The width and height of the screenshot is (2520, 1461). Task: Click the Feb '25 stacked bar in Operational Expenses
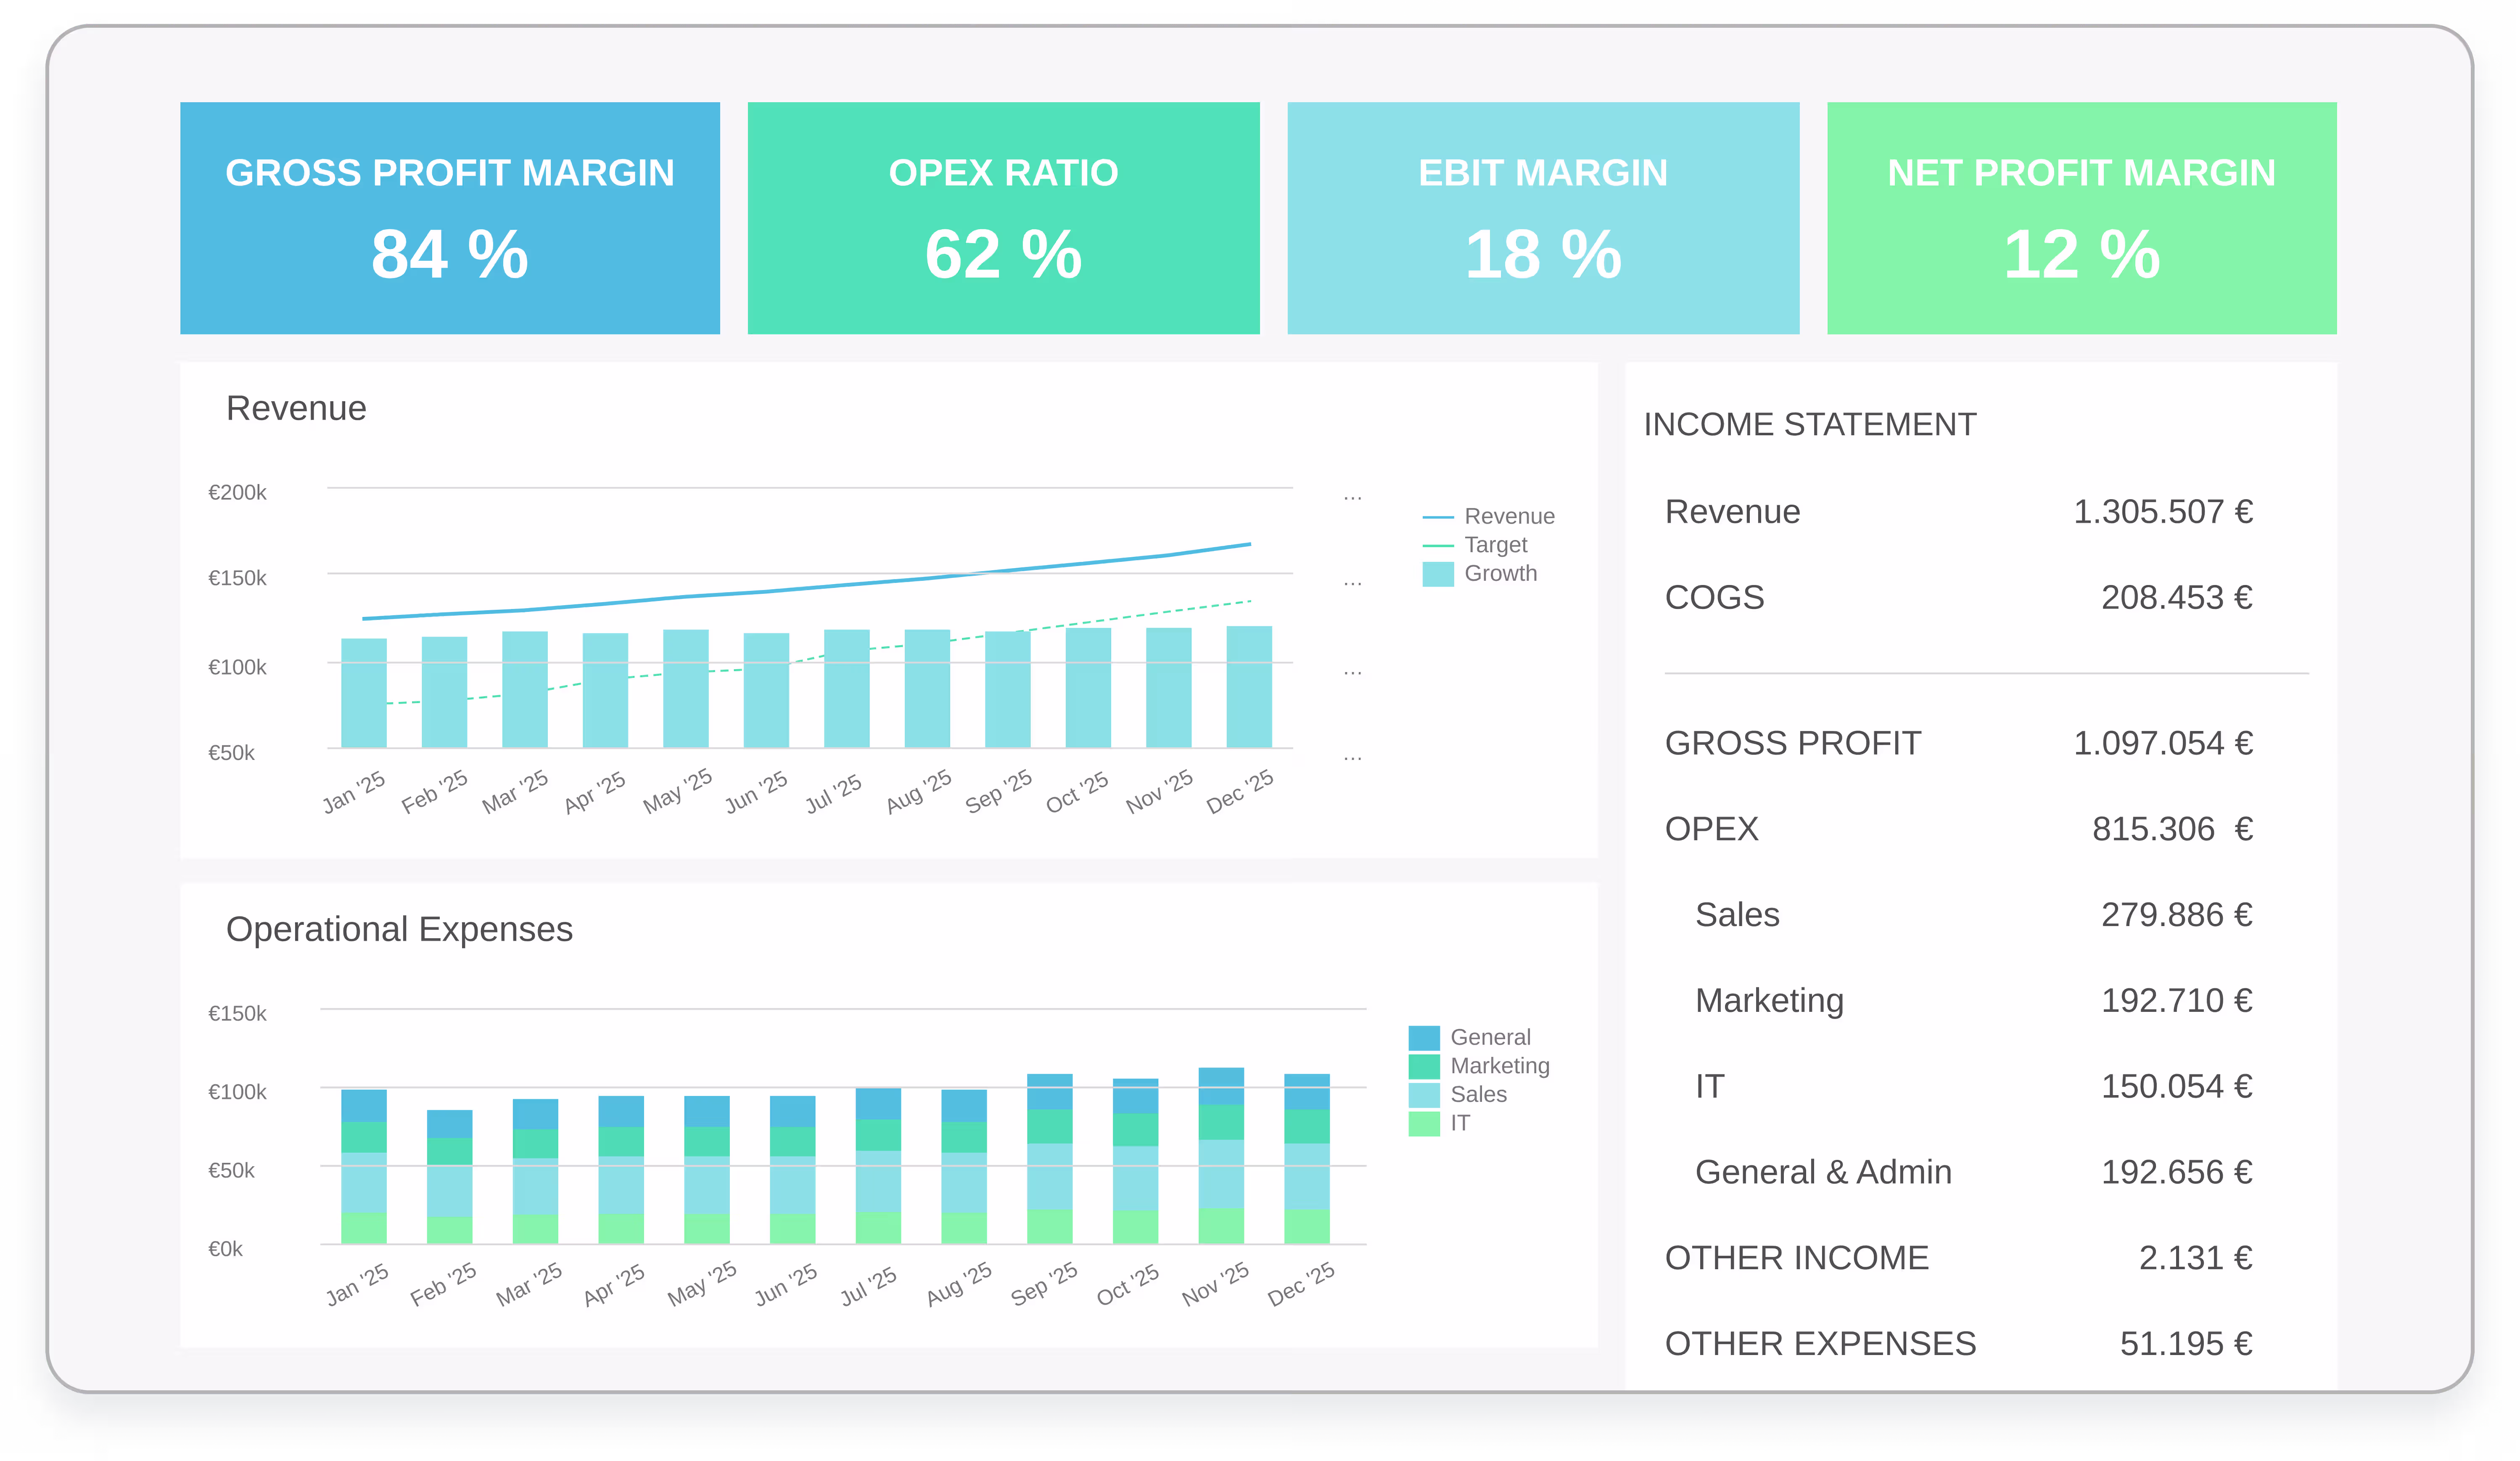[450, 1177]
